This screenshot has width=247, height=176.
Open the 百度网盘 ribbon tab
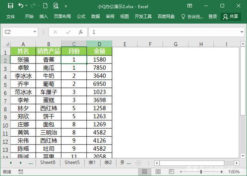(166, 16)
